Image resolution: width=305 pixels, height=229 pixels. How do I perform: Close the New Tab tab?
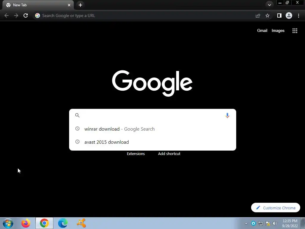(69, 5)
